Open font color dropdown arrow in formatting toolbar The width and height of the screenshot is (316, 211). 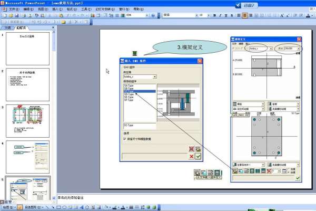[x=312, y=15]
